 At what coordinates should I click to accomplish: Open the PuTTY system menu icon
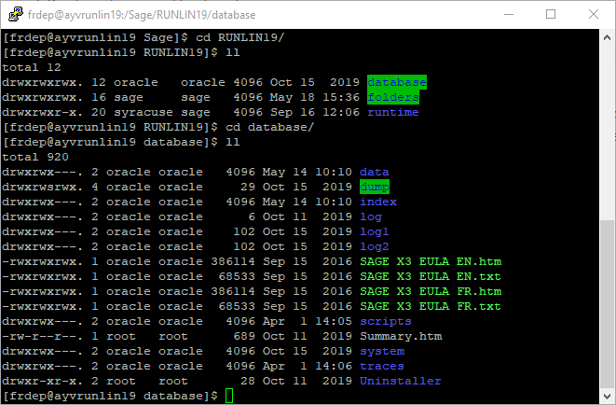pos(15,14)
